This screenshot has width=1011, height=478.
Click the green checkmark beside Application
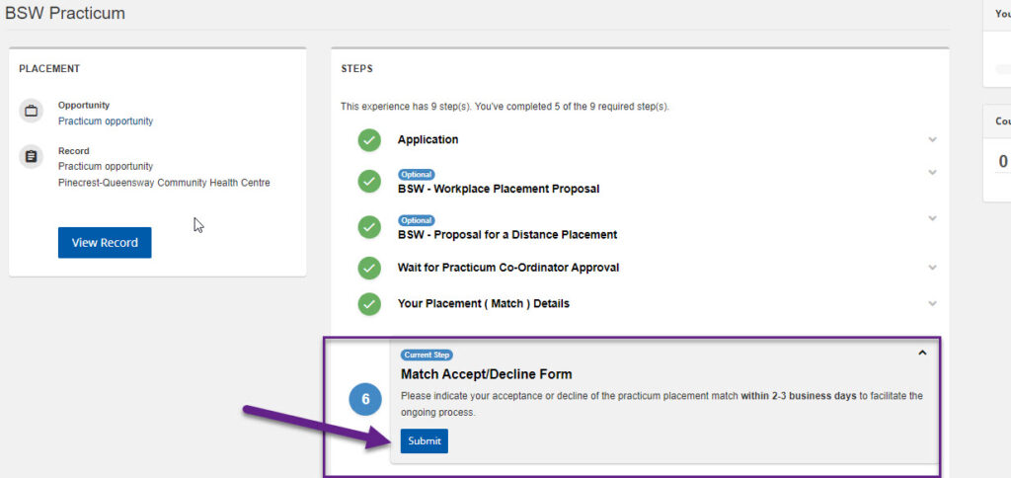(x=369, y=140)
